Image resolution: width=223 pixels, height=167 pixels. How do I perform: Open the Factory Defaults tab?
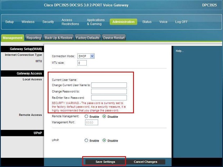pyautogui.click(x=88, y=38)
